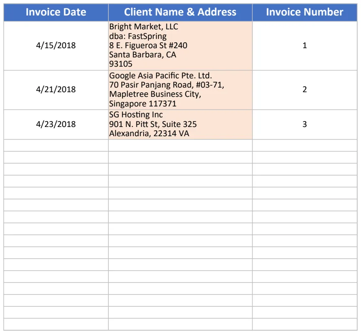Select the date cell 4/21/2018
Viewport: 361px width, 334px height.
pyautogui.click(x=56, y=90)
